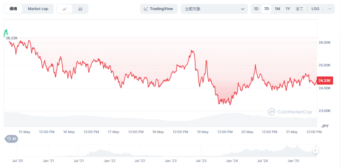Open the TradingView chart

pos(159,9)
